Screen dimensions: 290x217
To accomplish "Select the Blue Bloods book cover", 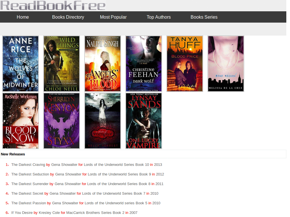I will click(x=226, y=64).
